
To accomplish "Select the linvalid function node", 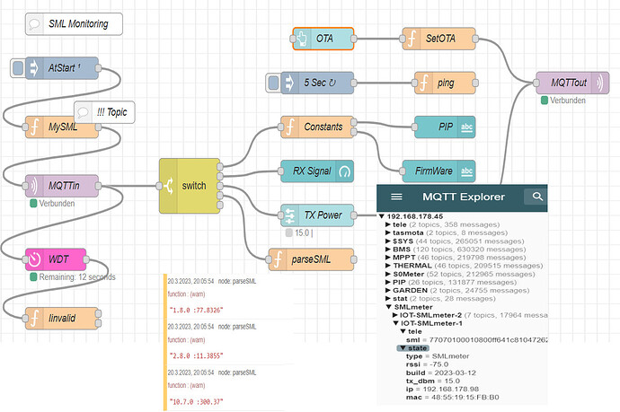I will pyautogui.click(x=62, y=319).
